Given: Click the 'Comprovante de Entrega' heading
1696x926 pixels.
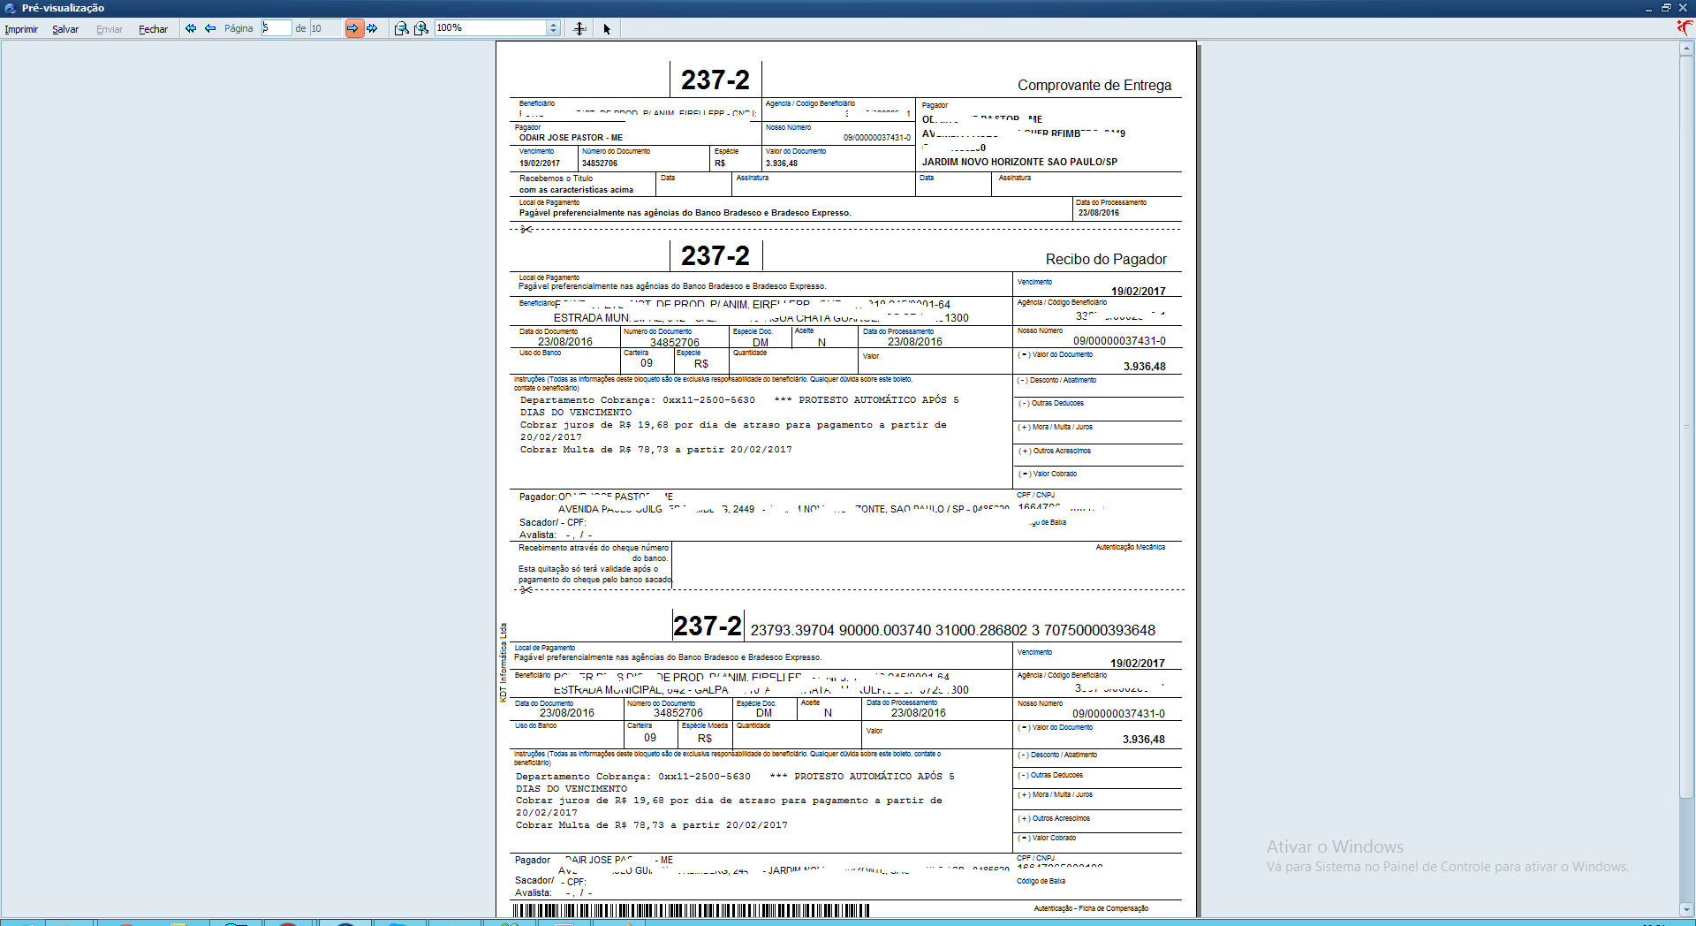Looking at the screenshot, I should 1094,85.
